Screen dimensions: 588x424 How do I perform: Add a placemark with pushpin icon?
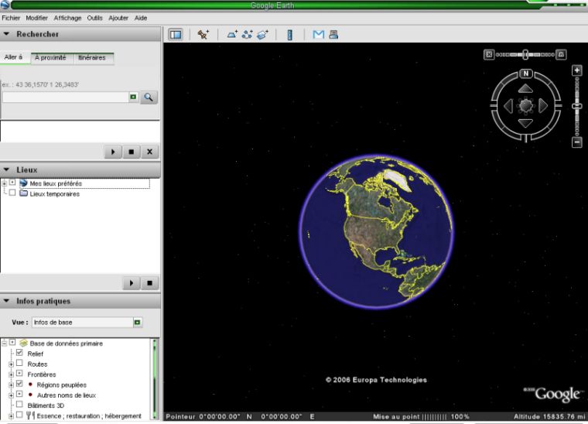pos(203,35)
